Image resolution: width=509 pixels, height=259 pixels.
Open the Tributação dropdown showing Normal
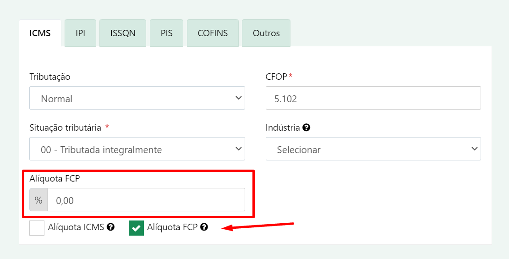click(x=137, y=98)
